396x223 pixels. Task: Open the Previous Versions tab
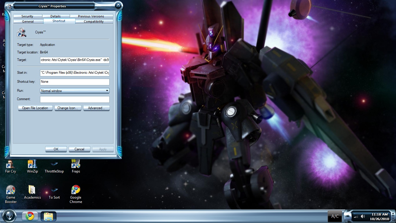[91, 16]
